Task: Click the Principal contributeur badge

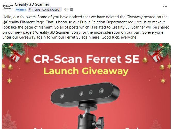Action: click(x=45, y=10)
